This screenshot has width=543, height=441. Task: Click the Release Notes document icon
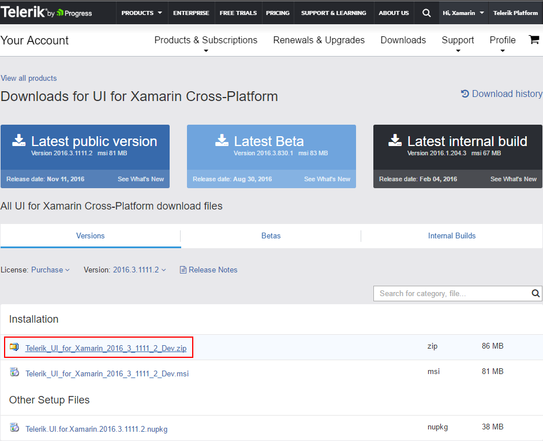[183, 270]
